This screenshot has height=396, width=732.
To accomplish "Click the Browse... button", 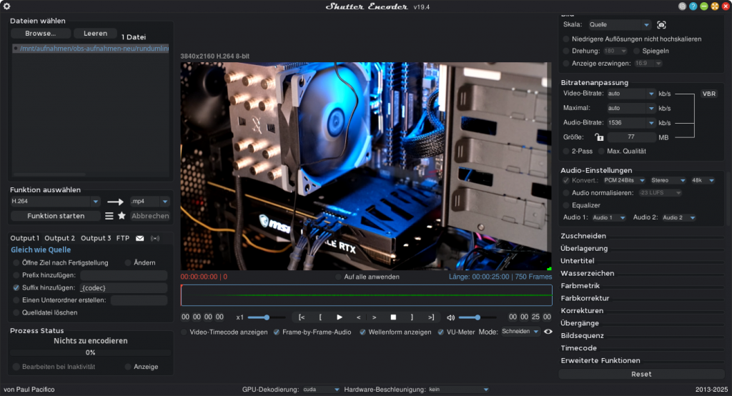I will [41, 34].
